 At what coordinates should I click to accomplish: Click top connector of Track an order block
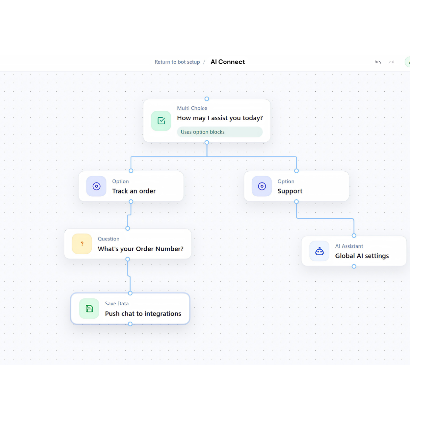(131, 171)
